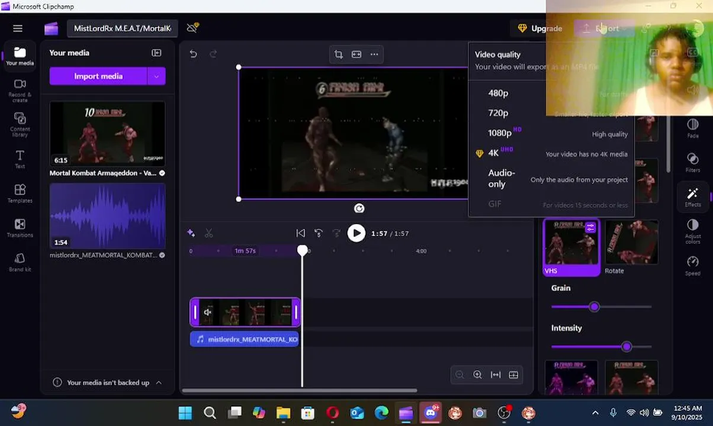This screenshot has width=713, height=426.
Task: Collapse the Your media panel icon
Action: point(156,53)
